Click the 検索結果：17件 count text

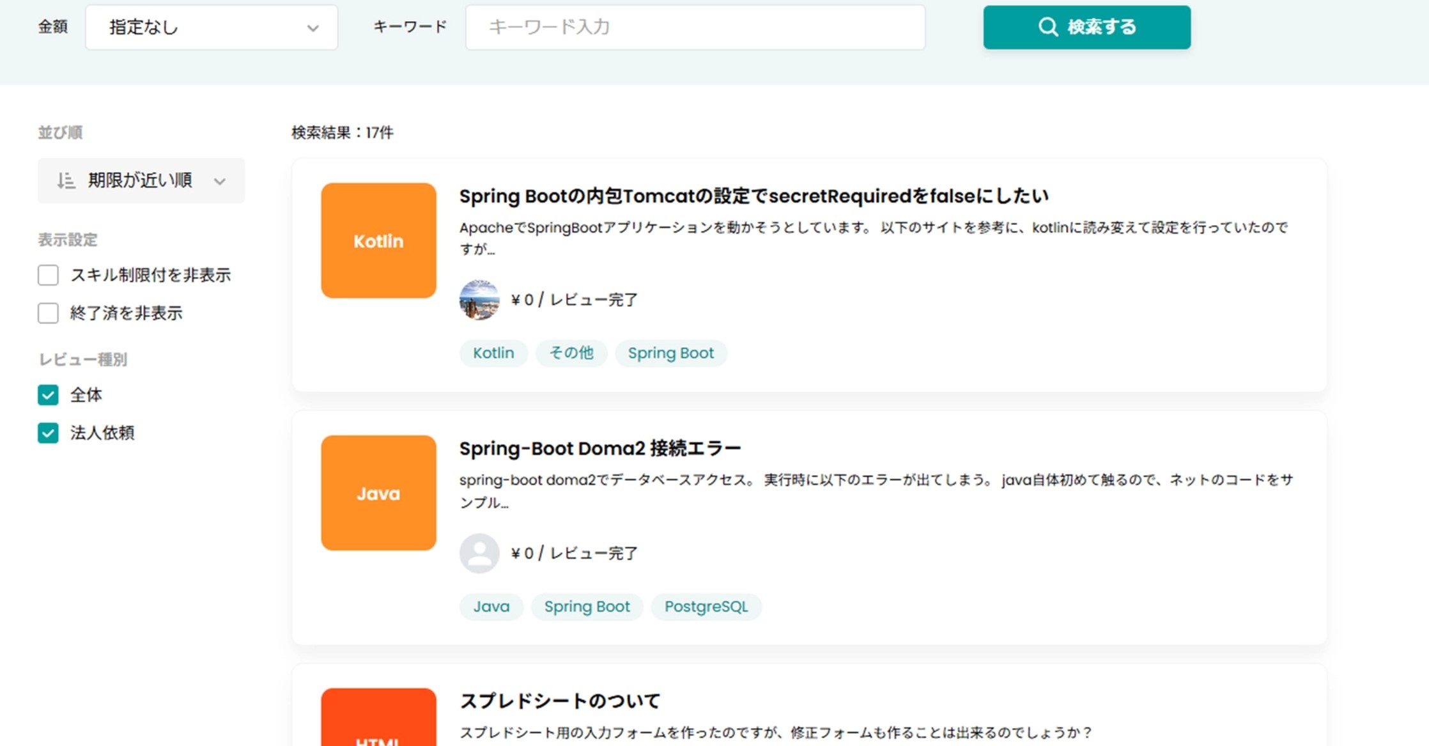click(343, 132)
